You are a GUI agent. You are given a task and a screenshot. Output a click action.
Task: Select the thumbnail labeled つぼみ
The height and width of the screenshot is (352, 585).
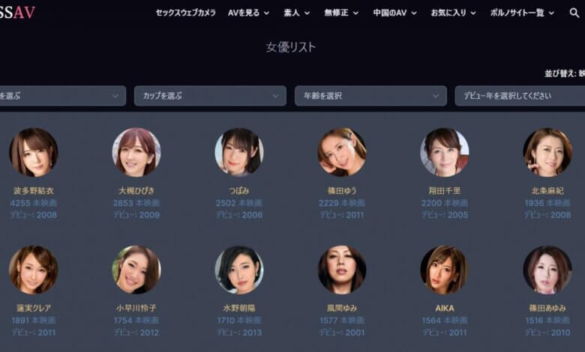pos(239,152)
